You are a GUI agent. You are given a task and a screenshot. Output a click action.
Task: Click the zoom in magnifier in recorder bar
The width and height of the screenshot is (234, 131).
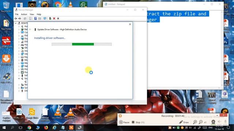pyautogui.click(x=195, y=122)
